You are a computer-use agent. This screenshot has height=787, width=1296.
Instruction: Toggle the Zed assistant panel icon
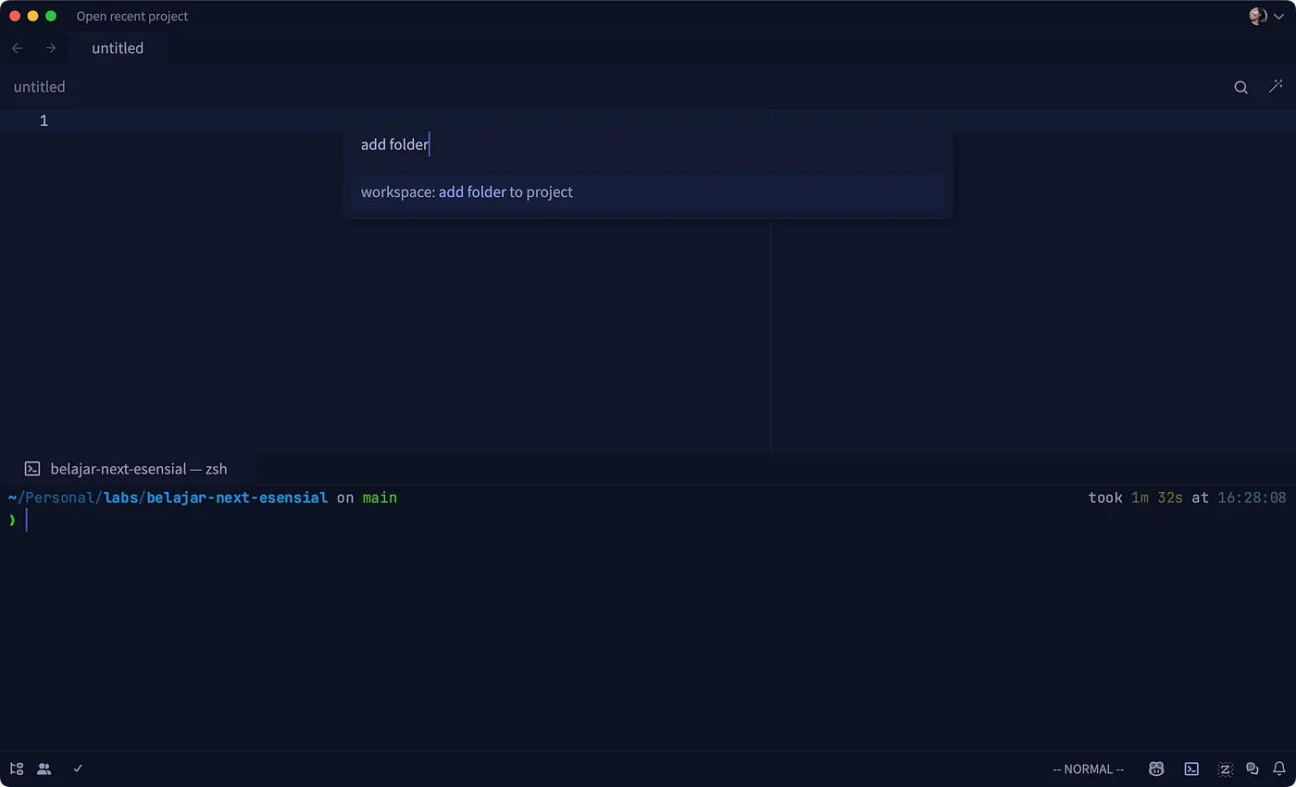coord(1225,769)
